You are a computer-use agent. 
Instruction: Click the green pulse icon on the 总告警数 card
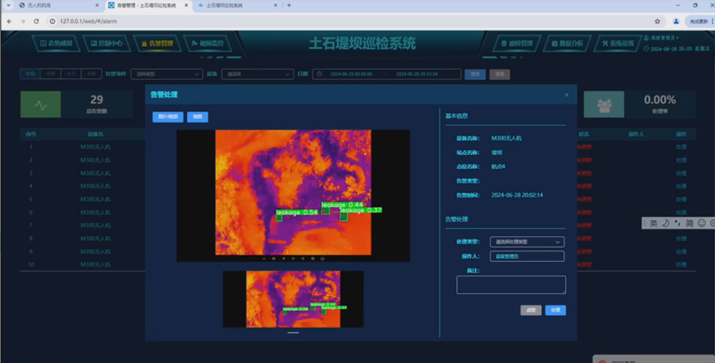coord(40,104)
